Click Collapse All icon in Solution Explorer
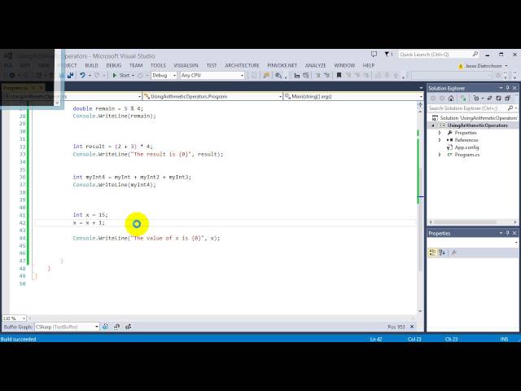 tap(507, 99)
